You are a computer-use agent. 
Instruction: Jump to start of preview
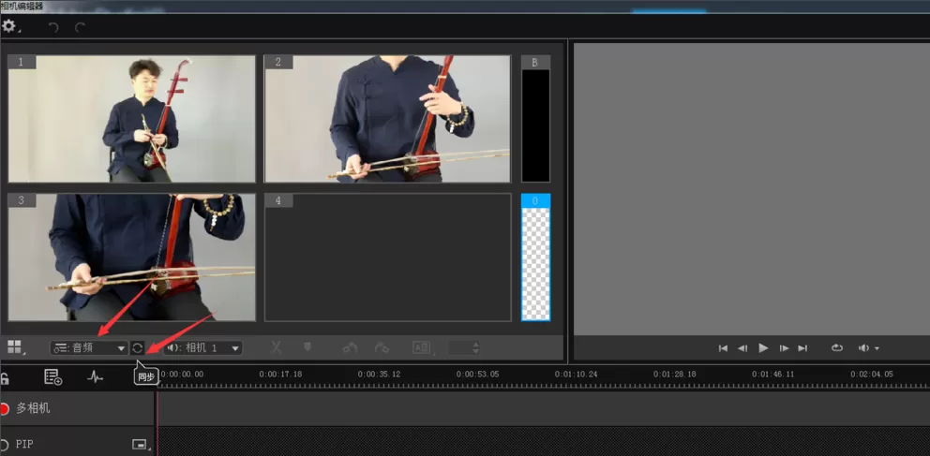point(723,348)
